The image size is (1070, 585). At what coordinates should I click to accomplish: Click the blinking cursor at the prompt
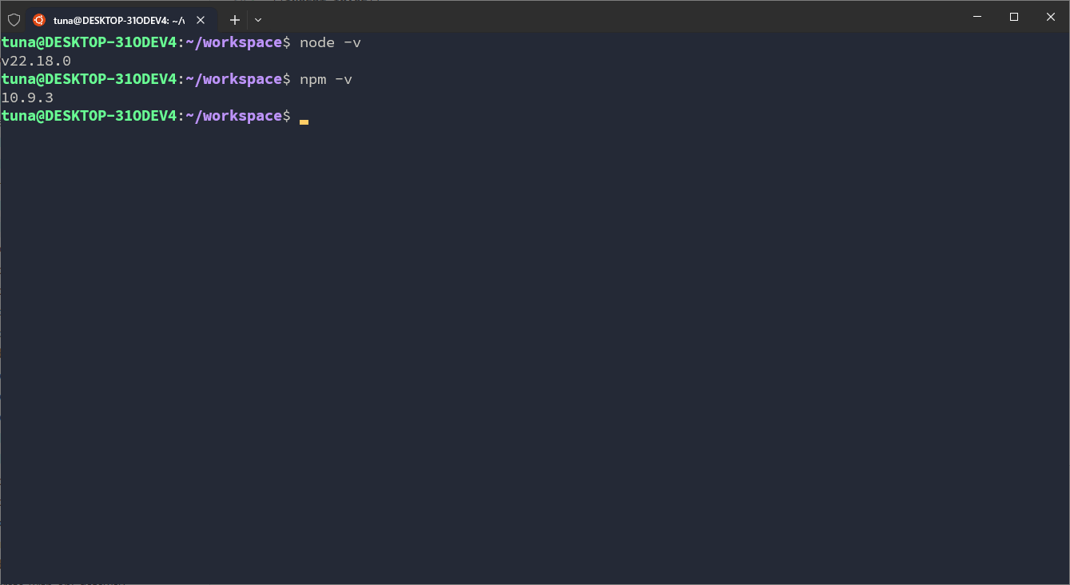coord(304,121)
